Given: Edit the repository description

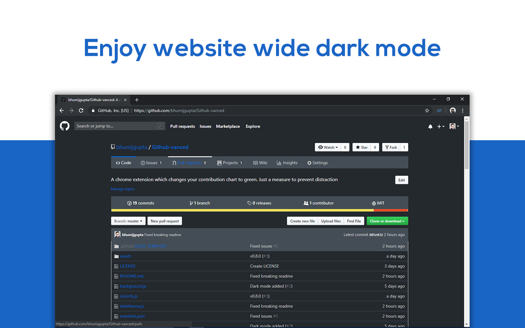Looking at the screenshot, I should pyautogui.click(x=402, y=180).
